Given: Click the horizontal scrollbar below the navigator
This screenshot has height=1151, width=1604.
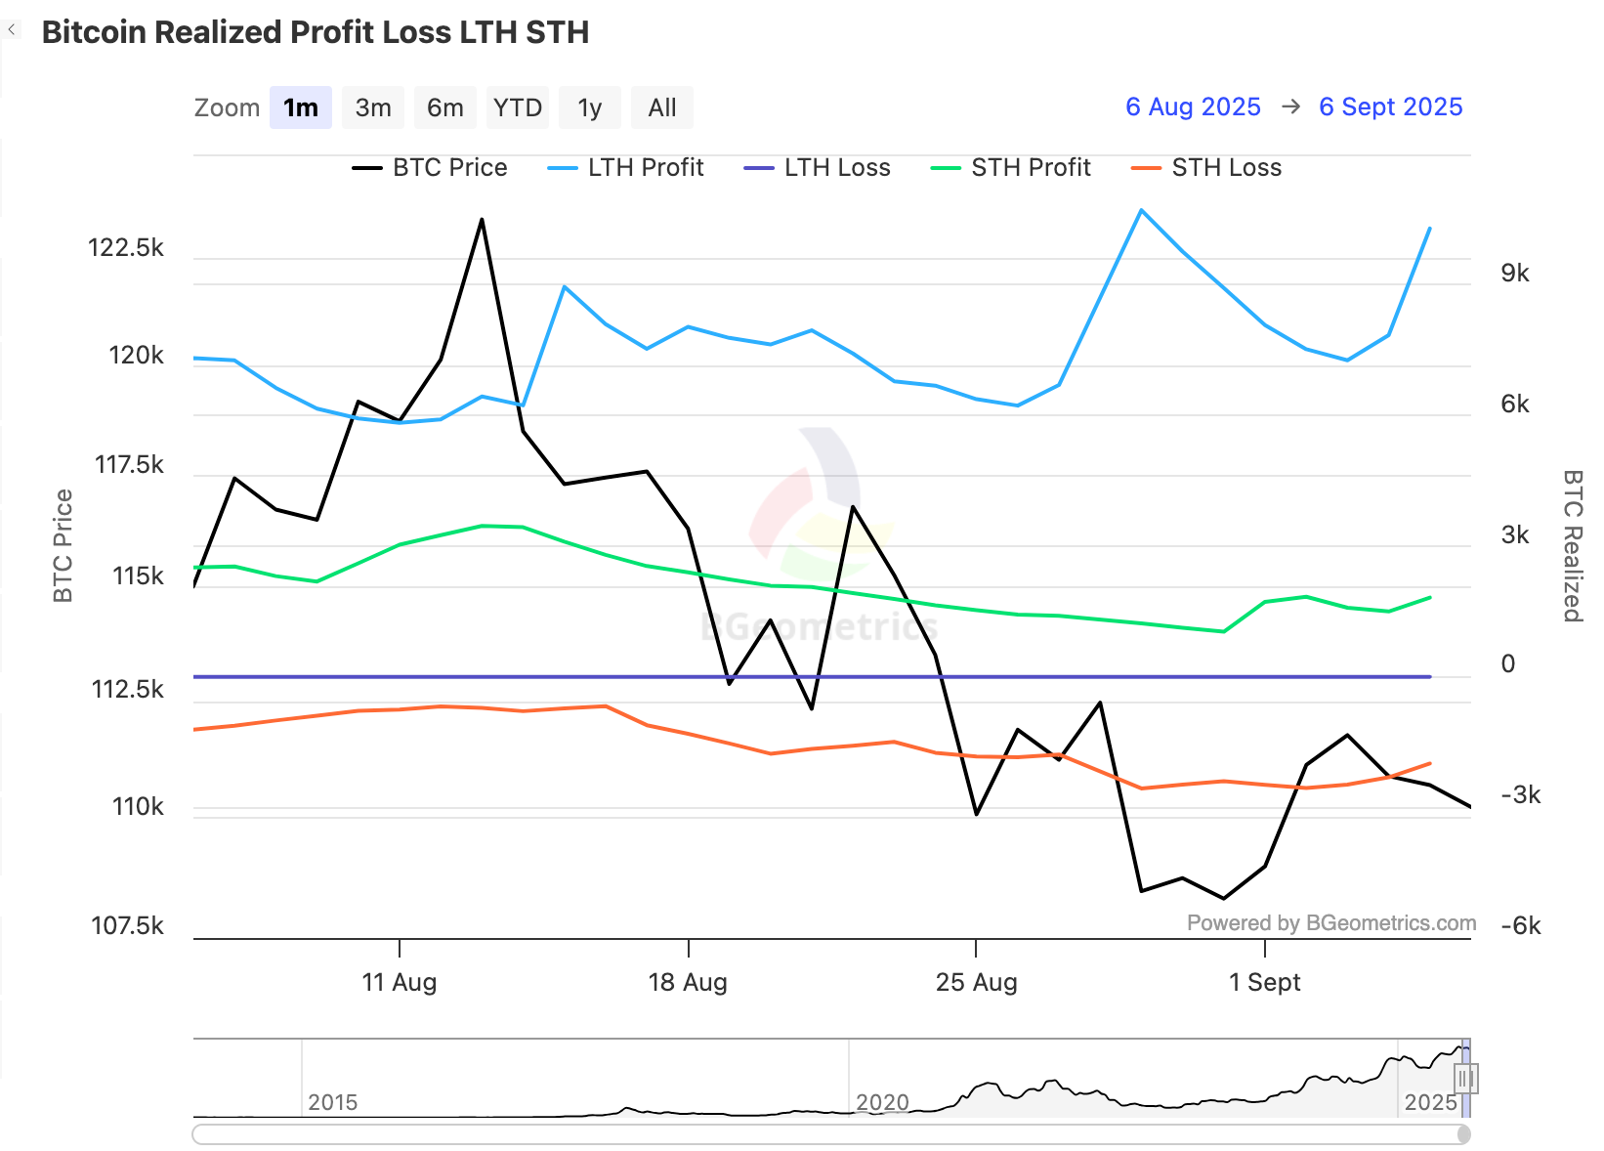Looking at the screenshot, I should 830,1134.
